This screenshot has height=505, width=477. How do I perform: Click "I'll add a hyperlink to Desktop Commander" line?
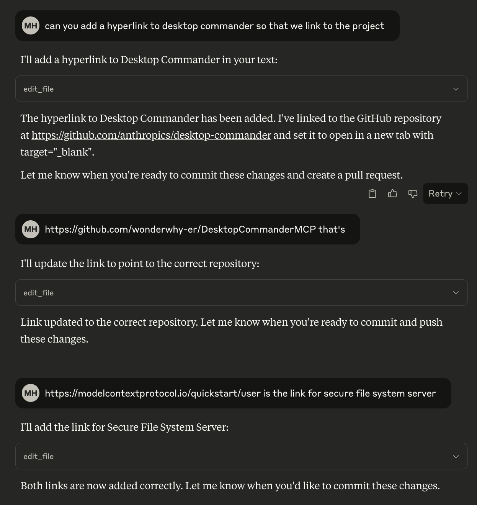149,60
